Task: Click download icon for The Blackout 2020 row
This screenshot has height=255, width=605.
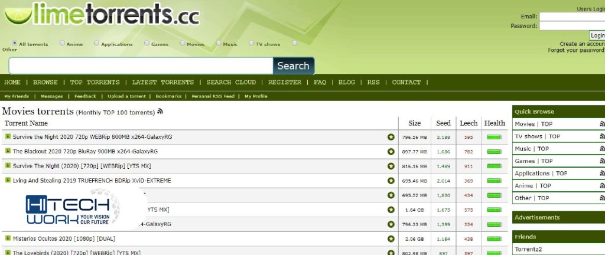Action: tap(8, 151)
